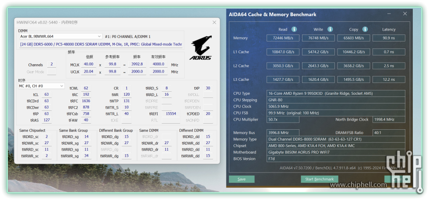Screen dimensions: 429x200
Task: Click the L3 Cache Write result field
Action: click(x=318, y=79)
